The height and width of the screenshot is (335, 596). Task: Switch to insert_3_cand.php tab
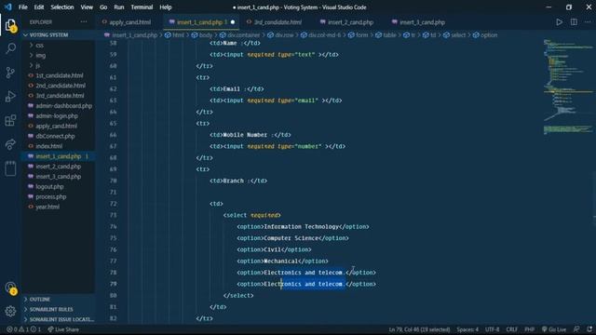pos(422,22)
